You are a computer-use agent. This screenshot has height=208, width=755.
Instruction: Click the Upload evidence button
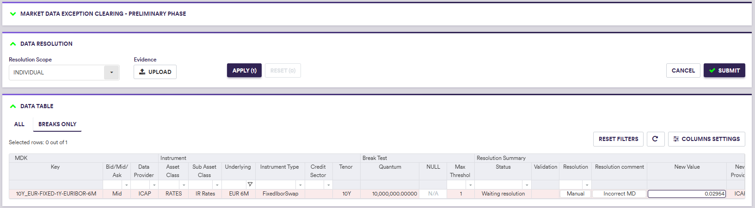point(155,72)
